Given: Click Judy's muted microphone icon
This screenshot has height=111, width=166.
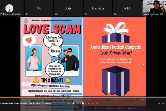Looking at the screenshot, I should (56, 14).
